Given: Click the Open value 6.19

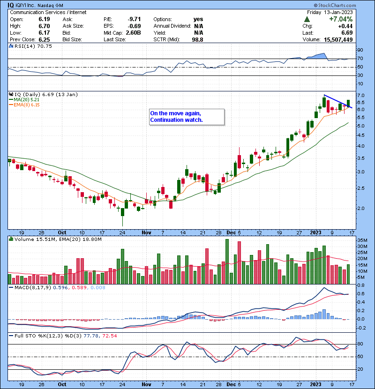Looking at the screenshot, I should point(44,19).
